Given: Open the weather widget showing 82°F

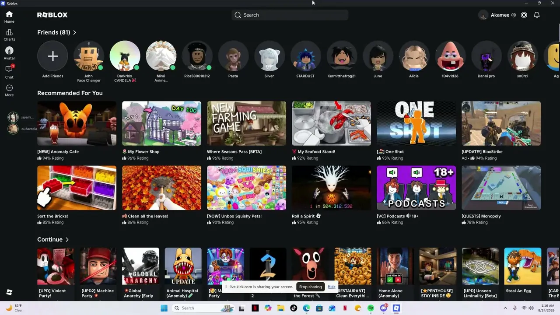Looking at the screenshot, I should coord(14,308).
